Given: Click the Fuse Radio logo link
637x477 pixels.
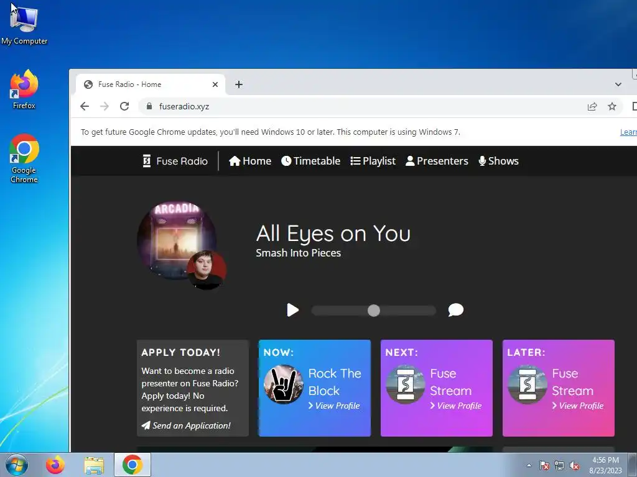Looking at the screenshot, I should 175,161.
